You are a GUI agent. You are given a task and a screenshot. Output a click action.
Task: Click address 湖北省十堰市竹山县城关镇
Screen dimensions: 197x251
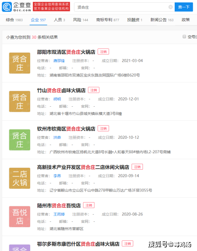point(86,114)
